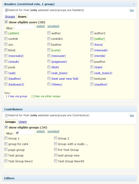Select the |kora| user checkbox
Viewport: 139px width, 184px height.
pos(92,44)
